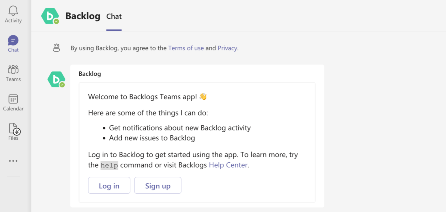This screenshot has height=212, width=446.
Task: Click the 'help' command code text
Action: coord(109,166)
